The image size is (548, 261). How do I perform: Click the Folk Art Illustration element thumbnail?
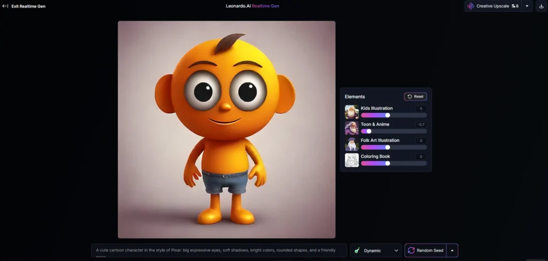[352, 144]
